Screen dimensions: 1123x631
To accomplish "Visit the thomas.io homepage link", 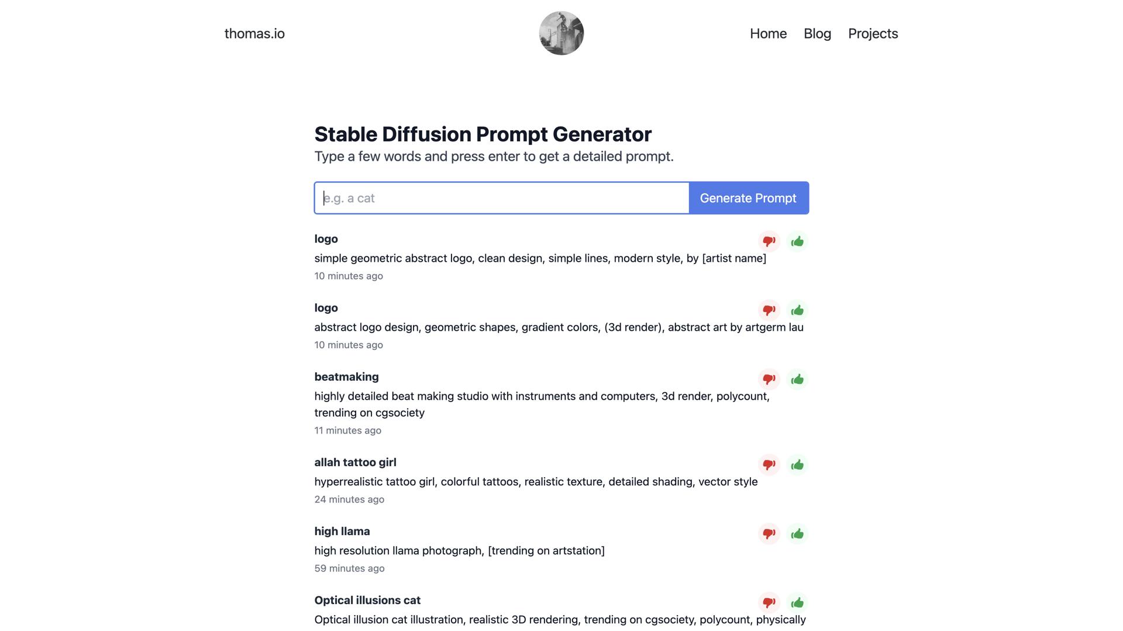I will 254,33.
